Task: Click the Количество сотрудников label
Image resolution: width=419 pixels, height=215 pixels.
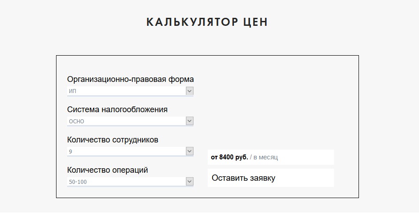Action: click(113, 140)
